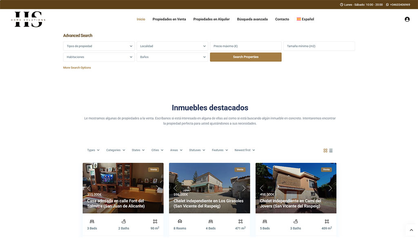Open the Newest first sort dropdown

245,150
